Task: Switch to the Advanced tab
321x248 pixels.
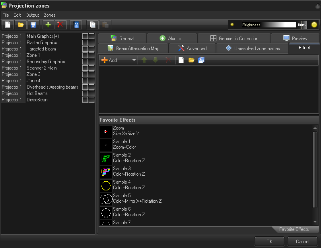Action: [192, 48]
